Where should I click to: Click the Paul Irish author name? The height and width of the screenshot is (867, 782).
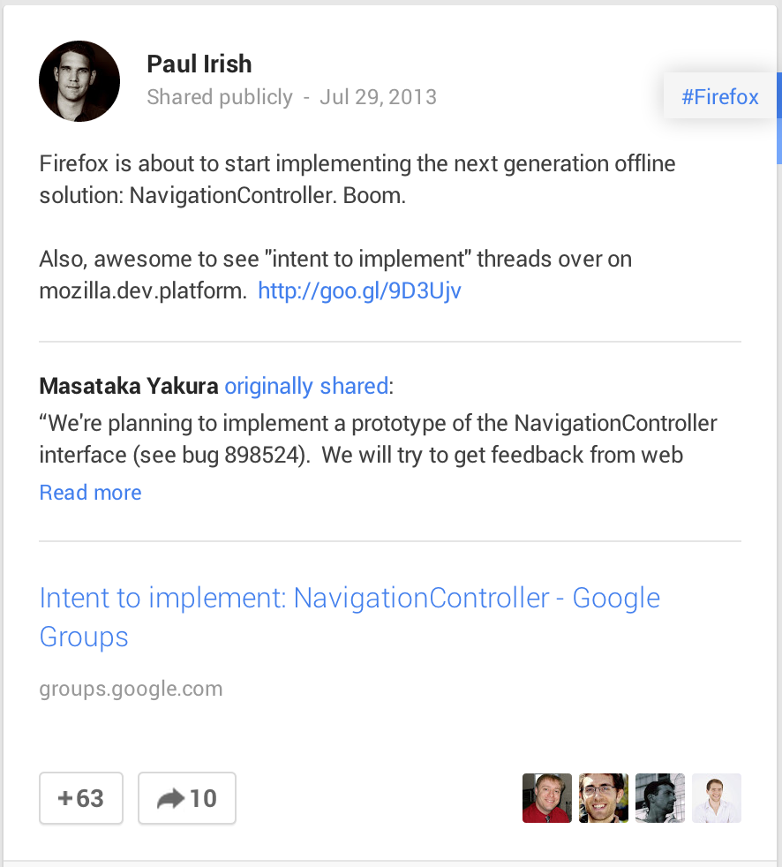click(199, 64)
